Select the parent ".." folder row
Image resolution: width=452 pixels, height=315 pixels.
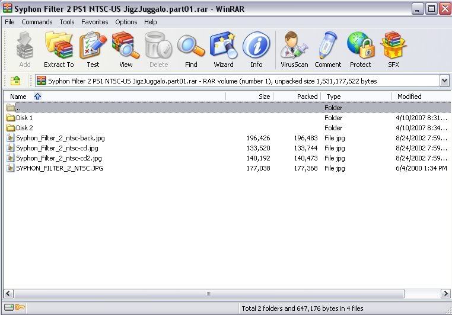point(227,108)
